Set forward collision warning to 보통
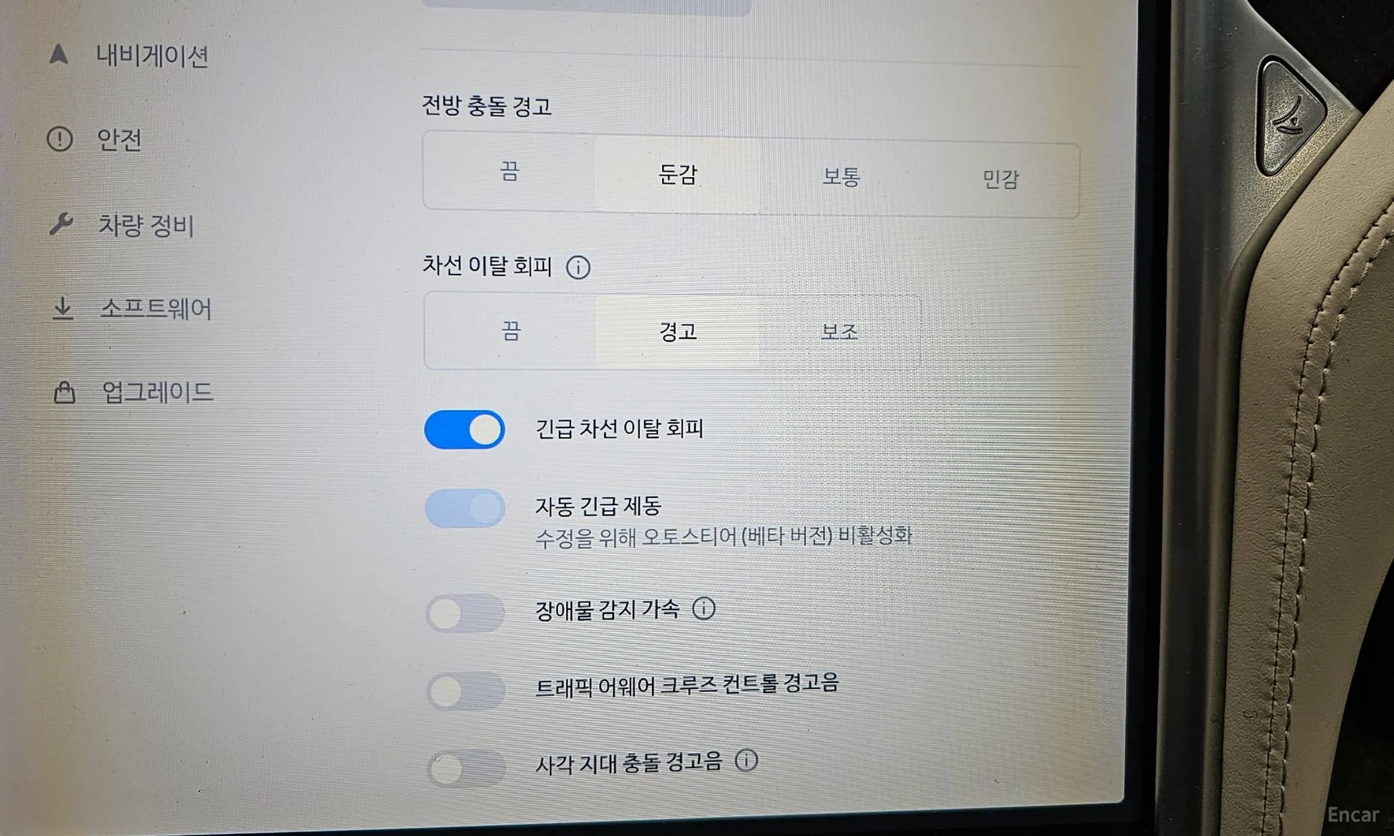 coord(841,177)
